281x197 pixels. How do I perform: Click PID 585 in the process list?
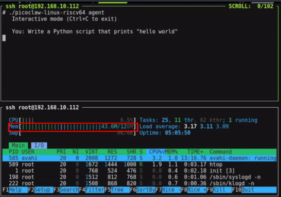click(x=13, y=158)
